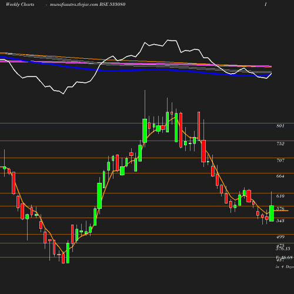The image size is (294, 294).
Task: Click the "in 4 Days" note
Action: (x=285, y=267)
